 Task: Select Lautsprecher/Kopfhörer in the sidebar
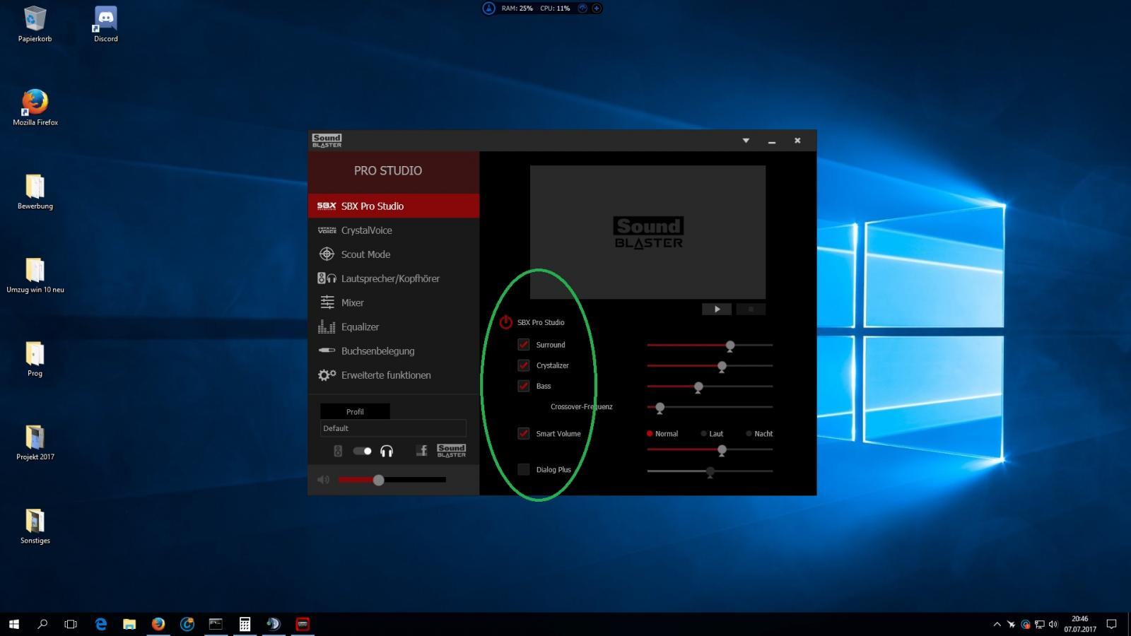coord(394,278)
